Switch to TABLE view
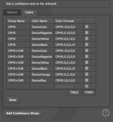The height and width of the screenshot is (122, 113). pyautogui.click(x=74, y=92)
